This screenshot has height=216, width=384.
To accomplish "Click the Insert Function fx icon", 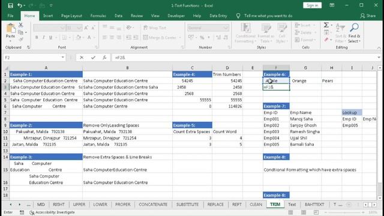I will click(104, 58).
